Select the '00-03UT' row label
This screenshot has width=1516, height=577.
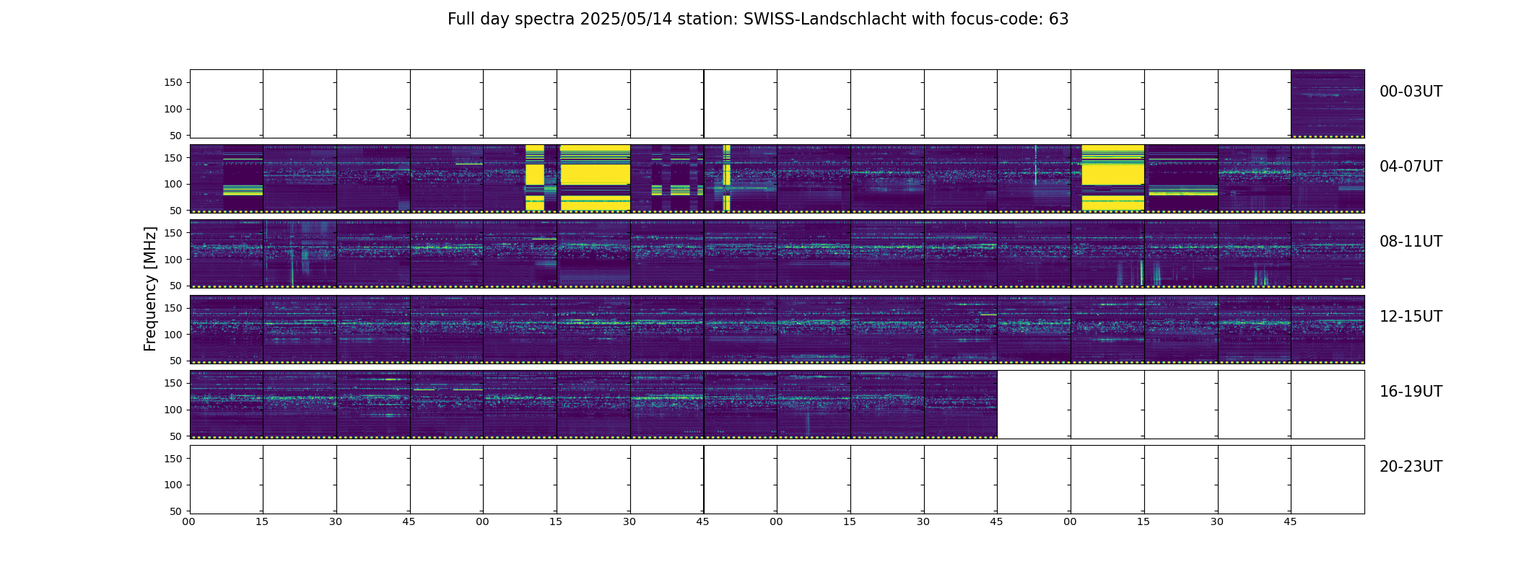[1411, 92]
